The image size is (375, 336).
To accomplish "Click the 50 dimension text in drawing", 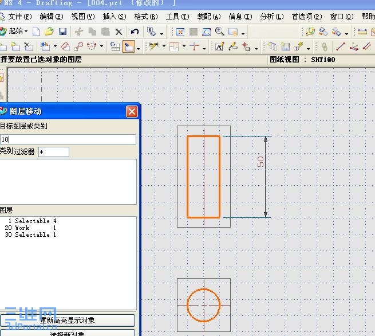I will click(x=260, y=162).
